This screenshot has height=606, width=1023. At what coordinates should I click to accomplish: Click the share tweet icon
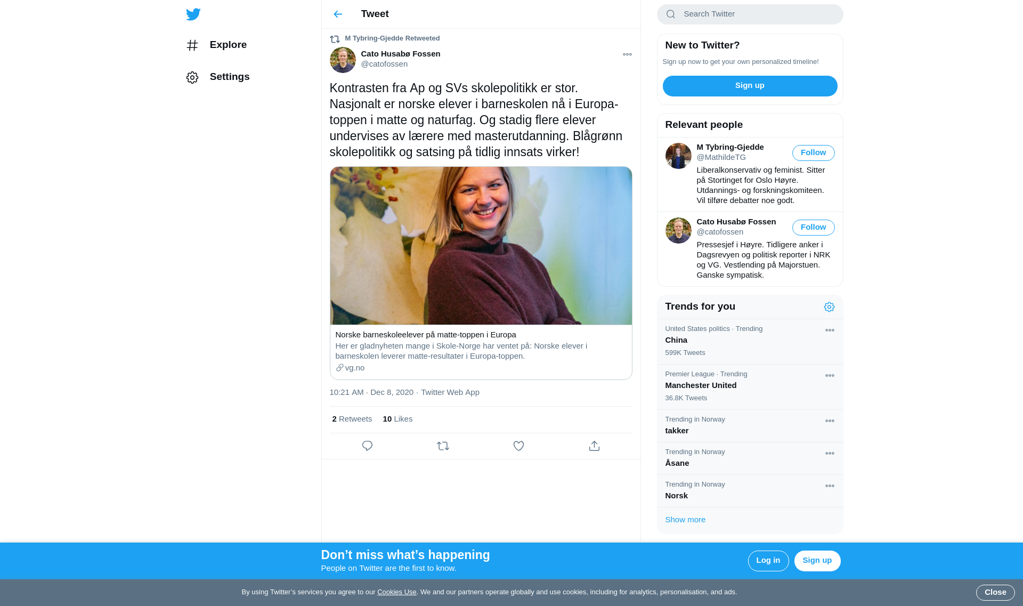[594, 446]
